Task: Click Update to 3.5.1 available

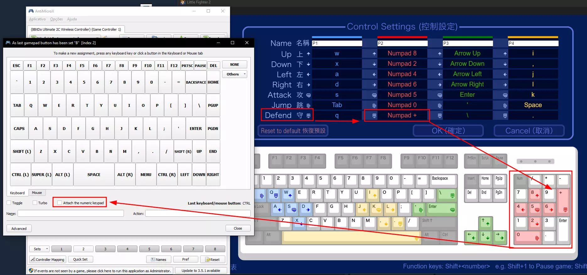Action: point(201,271)
